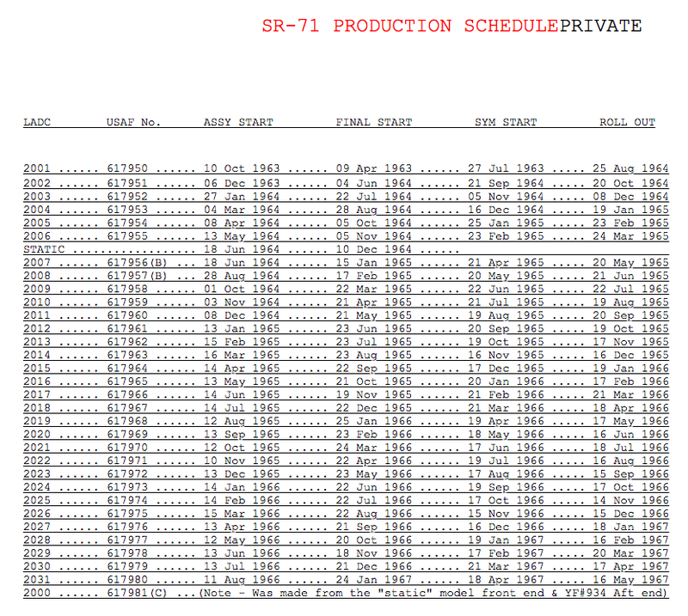Select USAF number 617950
Image resolution: width=688 pixels, height=616 pixels.
(x=127, y=168)
